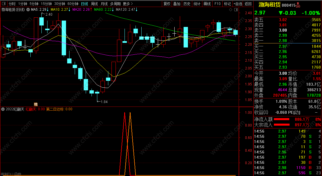The height and width of the screenshot is (176, 322).
Task: Click the diamond icon above the price axis
Action: pos(230,10)
